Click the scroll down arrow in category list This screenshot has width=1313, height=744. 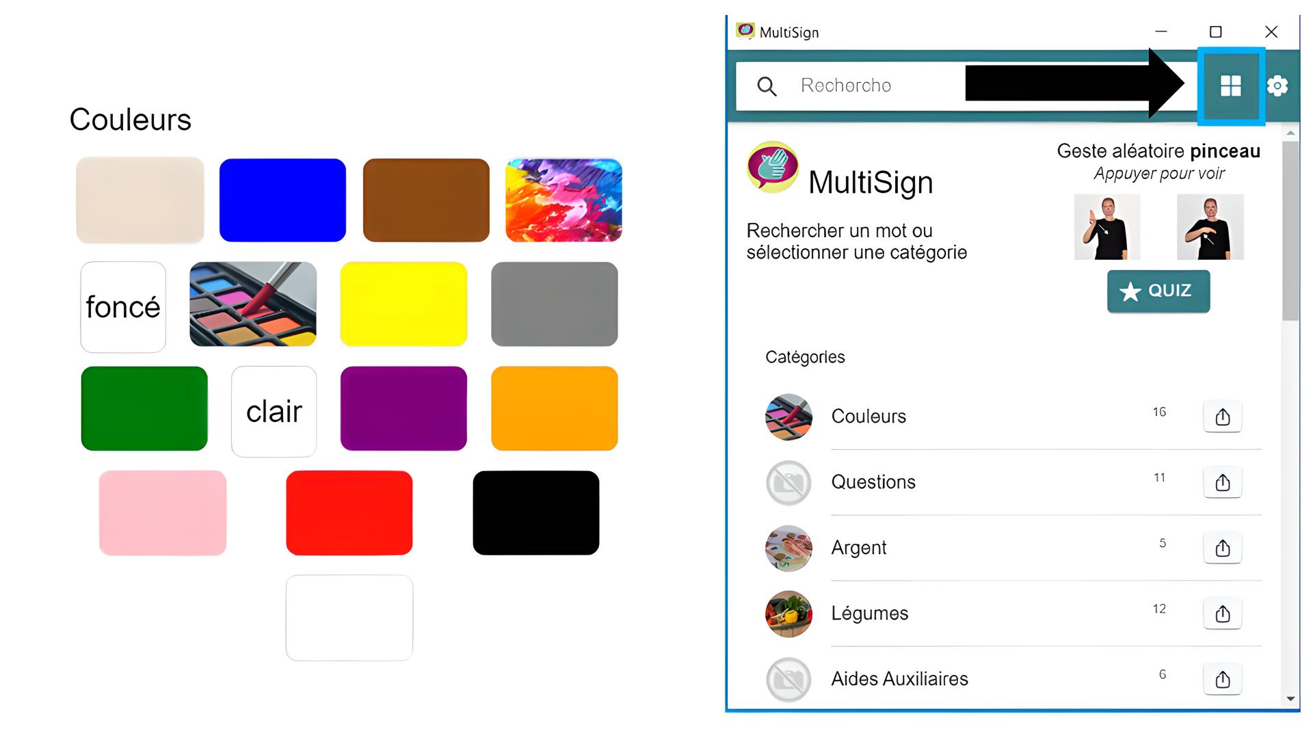point(1290,699)
